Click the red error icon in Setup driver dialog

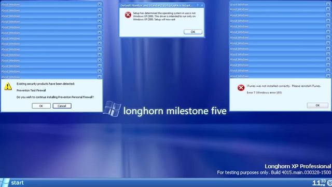click(128, 15)
